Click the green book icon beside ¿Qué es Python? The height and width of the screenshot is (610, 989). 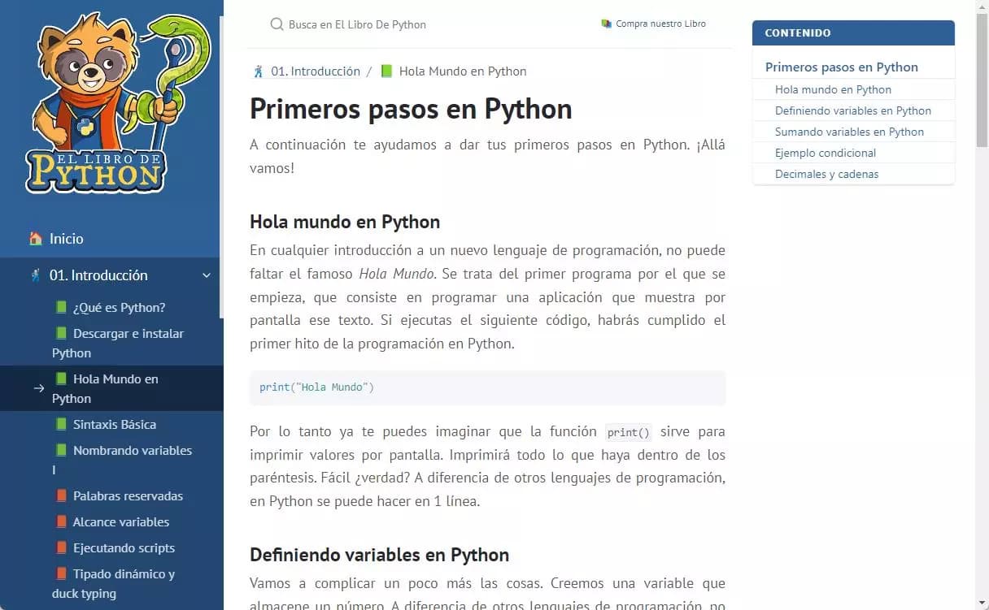[61, 308]
